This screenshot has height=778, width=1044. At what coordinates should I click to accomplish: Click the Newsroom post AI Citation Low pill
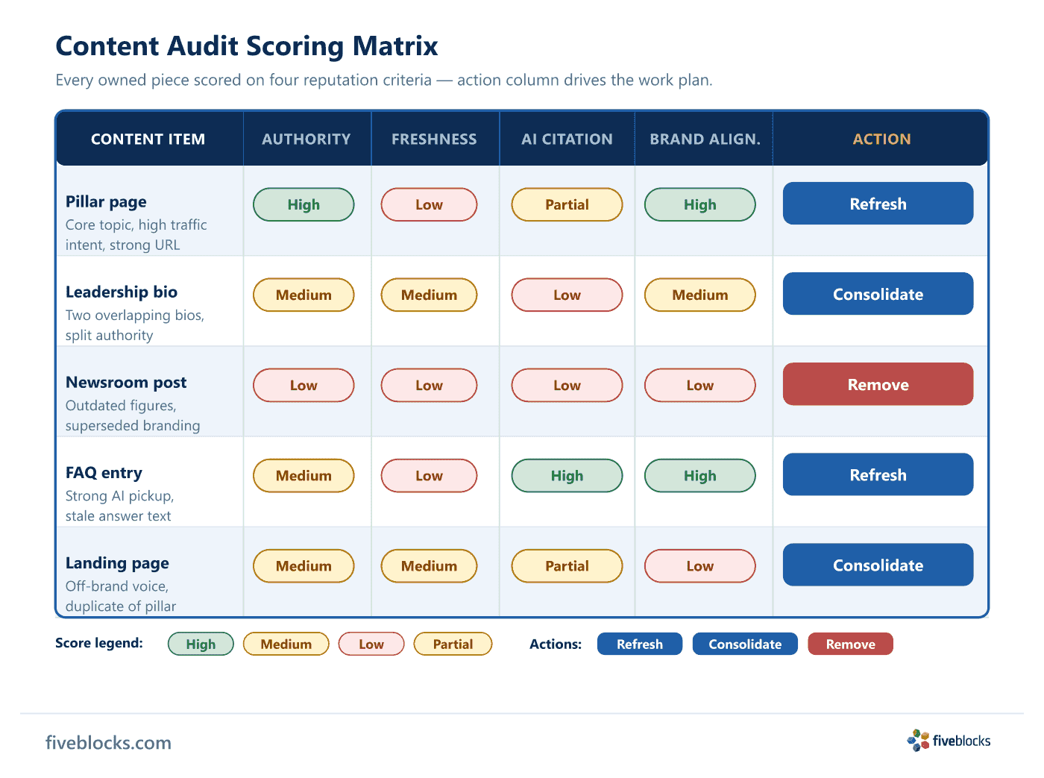point(567,385)
